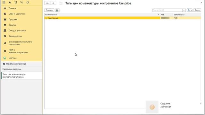Open the Главное section

click(12, 8)
